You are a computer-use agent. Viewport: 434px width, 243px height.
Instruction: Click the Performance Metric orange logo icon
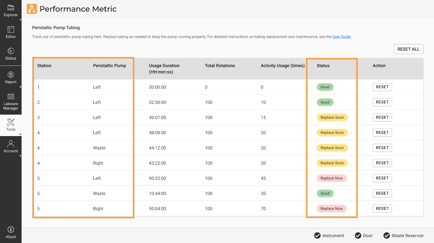coord(32,9)
